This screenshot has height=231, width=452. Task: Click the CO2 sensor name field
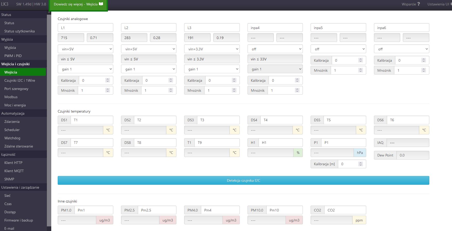pos(345,210)
